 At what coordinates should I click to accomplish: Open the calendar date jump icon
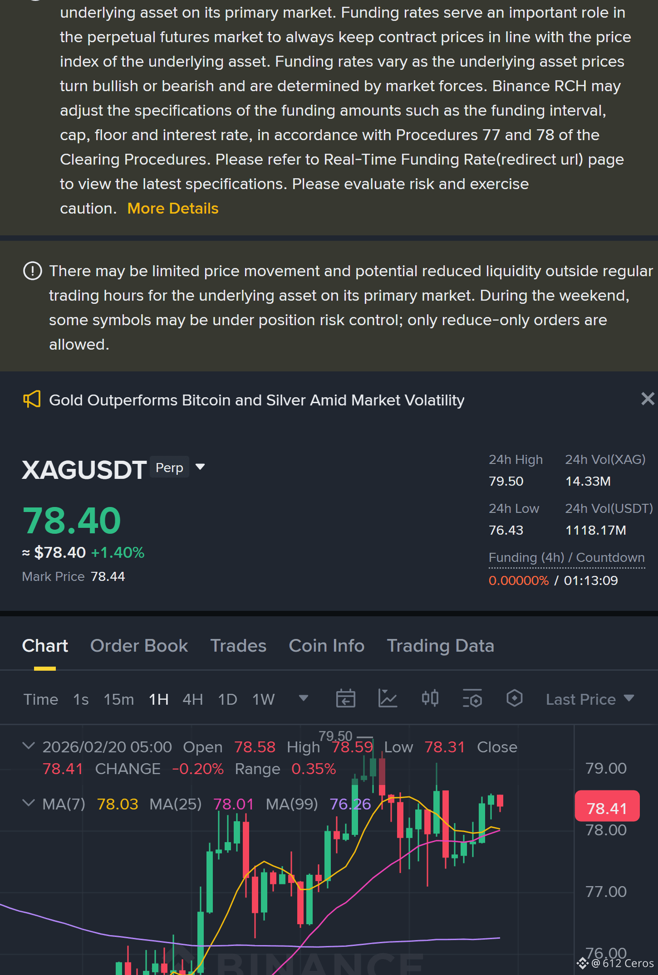tap(345, 698)
